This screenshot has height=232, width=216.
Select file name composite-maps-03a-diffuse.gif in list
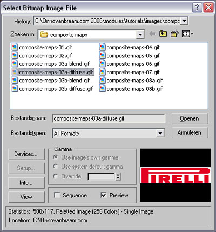point(56,72)
